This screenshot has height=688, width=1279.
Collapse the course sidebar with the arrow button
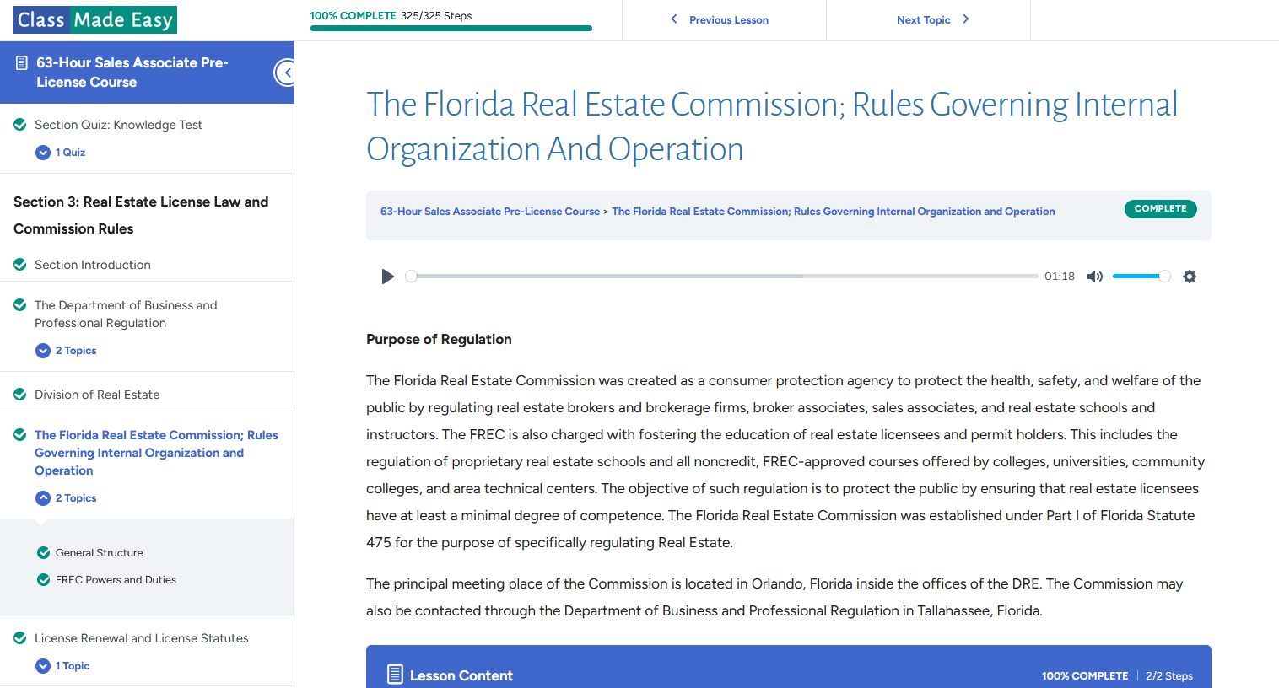pyautogui.click(x=286, y=73)
